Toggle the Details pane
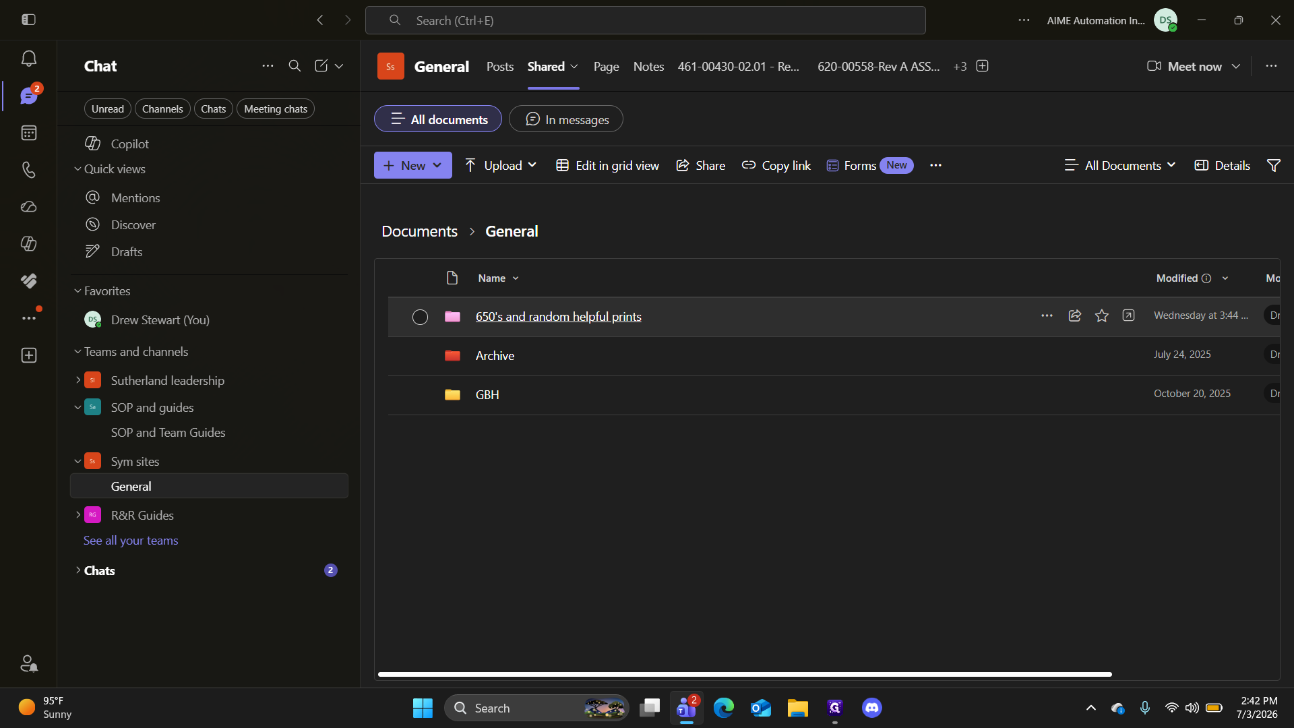This screenshot has height=728, width=1294. pyautogui.click(x=1222, y=165)
